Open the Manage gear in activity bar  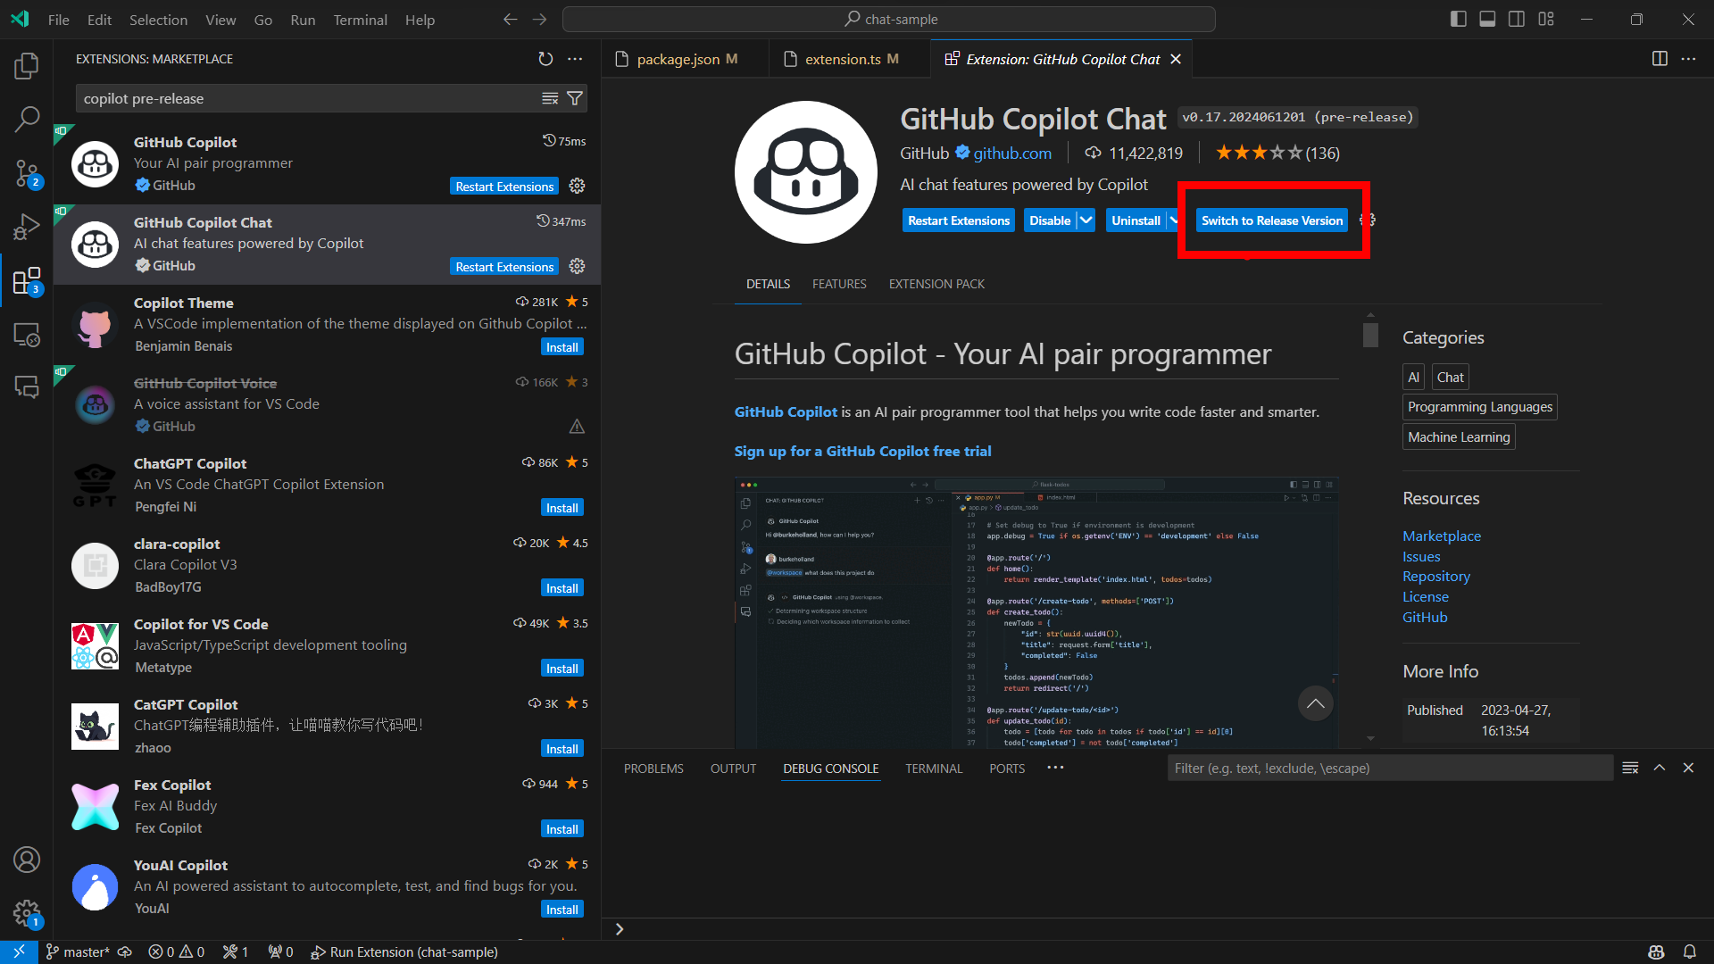pyautogui.click(x=27, y=913)
